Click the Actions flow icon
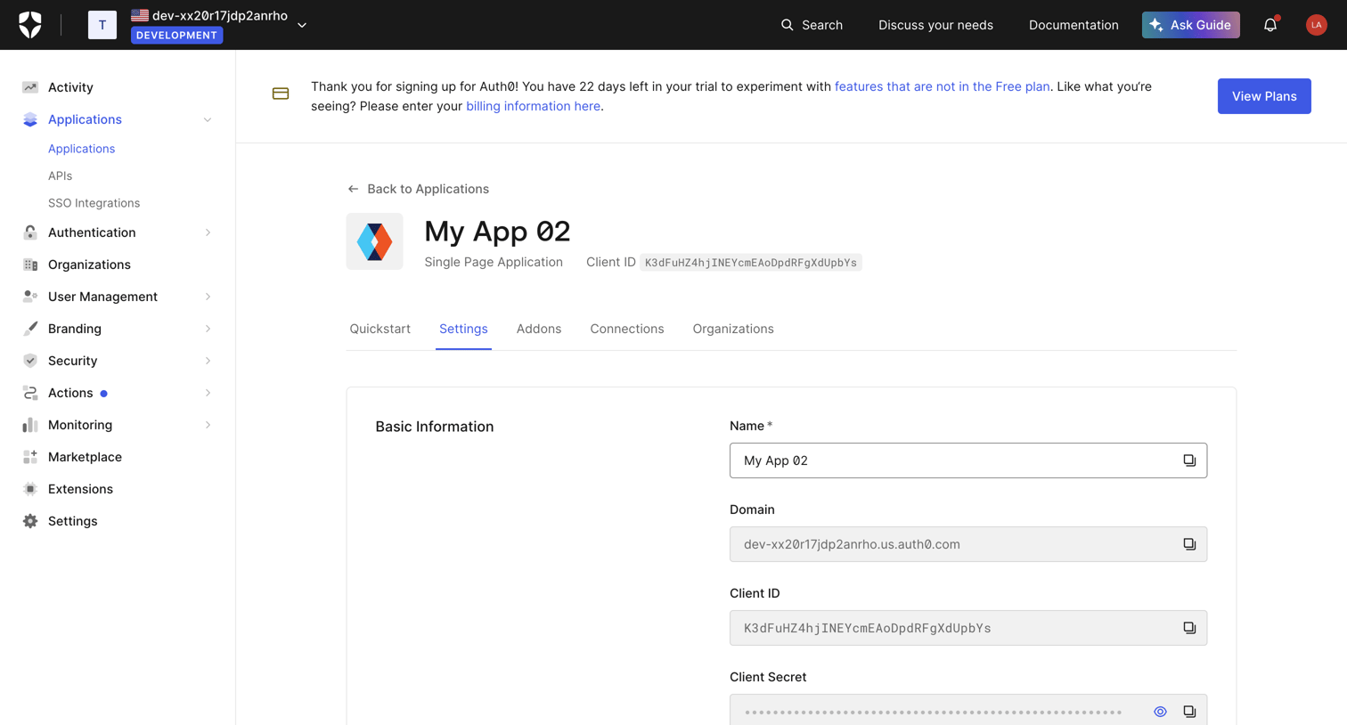This screenshot has height=725, width=1347. pyautogui.click(x=30, y=393)
